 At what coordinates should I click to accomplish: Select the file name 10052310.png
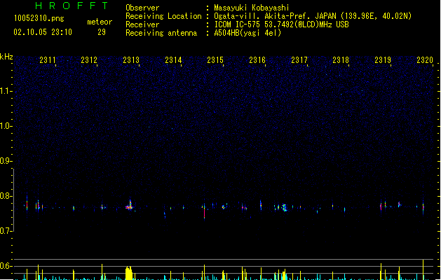[39, 18]
